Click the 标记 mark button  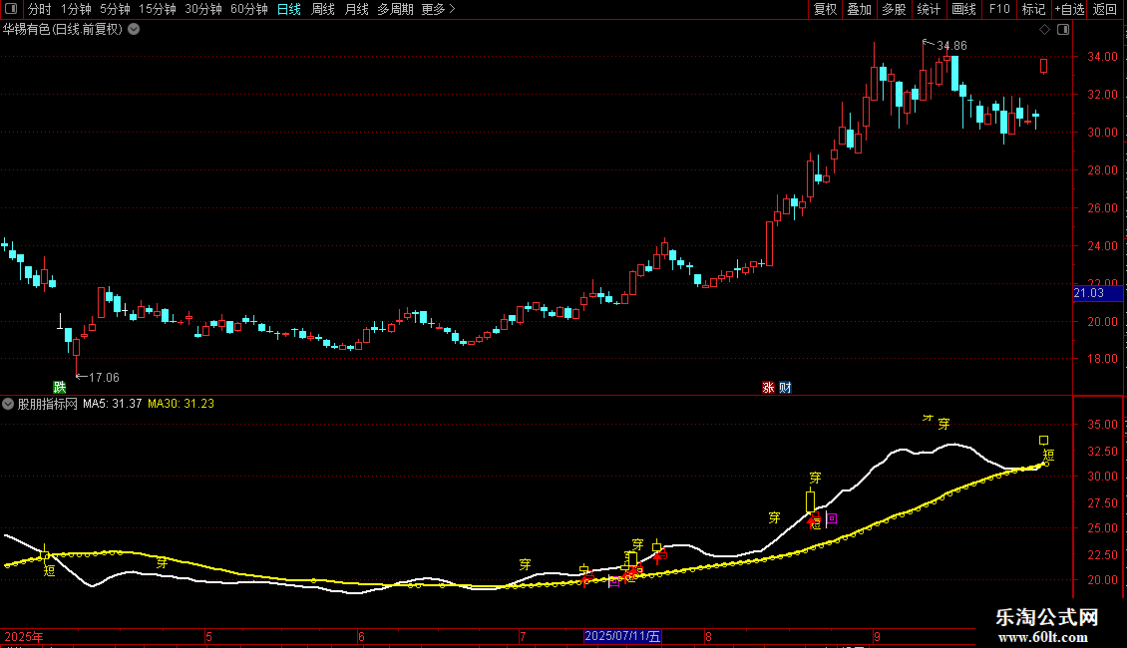click(1033, 9)
